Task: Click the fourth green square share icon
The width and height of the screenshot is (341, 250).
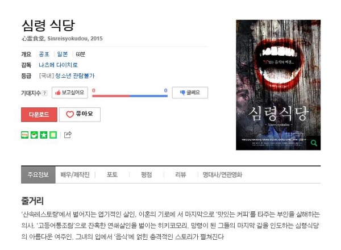Action: click(x=53, y=135)
